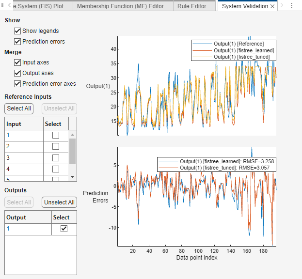
Task: Select the checkbox for Input 1
Action: pos(56,135)
